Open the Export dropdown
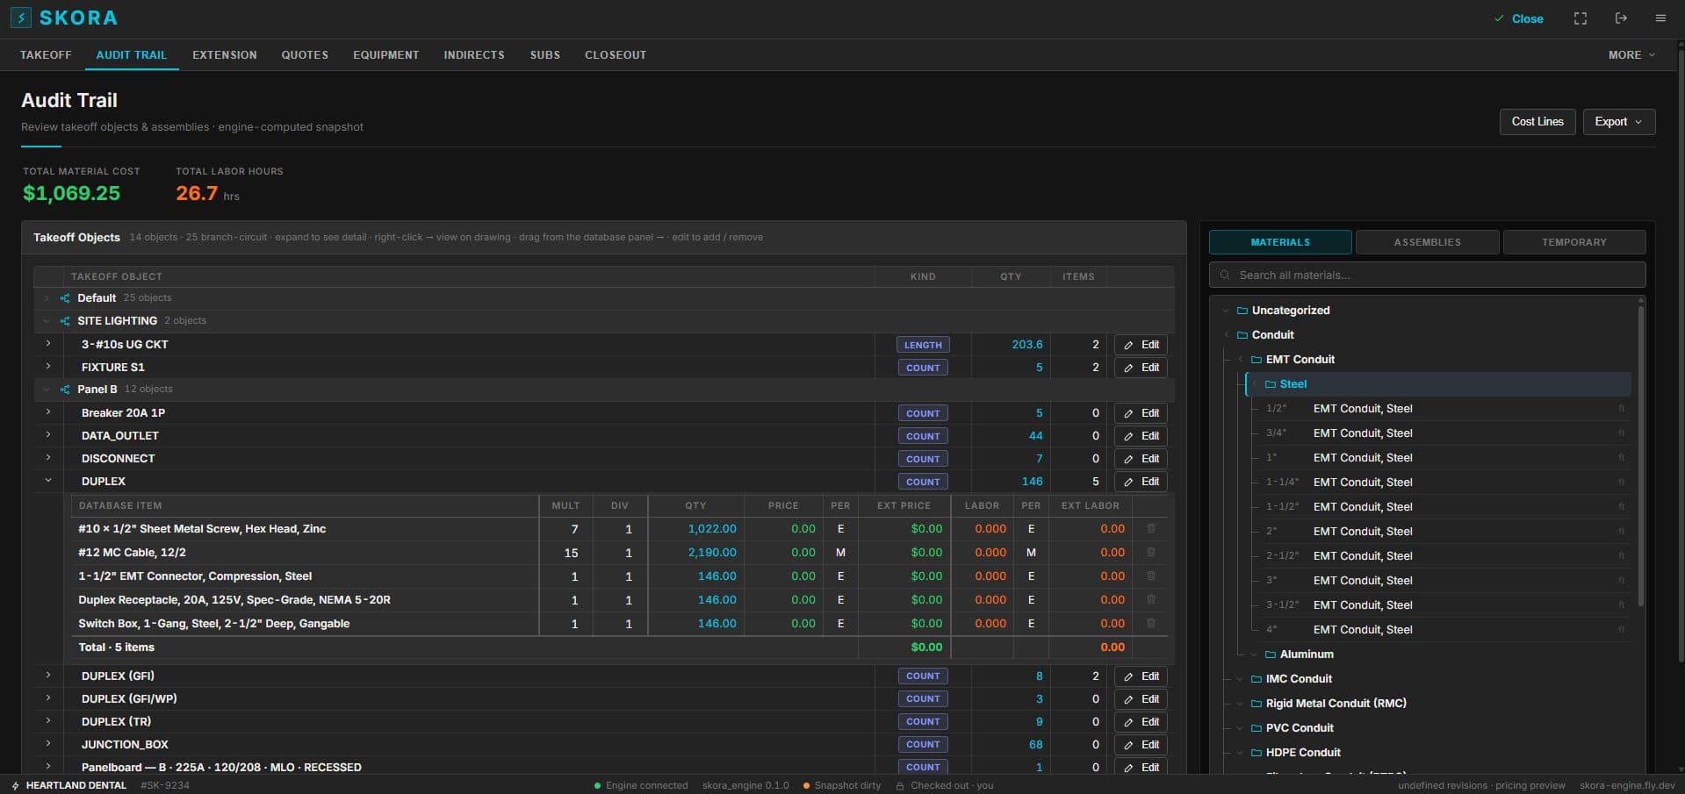Image resolution: width=1685 pixels, height=794 pixels. click(x=1619, y=122)
